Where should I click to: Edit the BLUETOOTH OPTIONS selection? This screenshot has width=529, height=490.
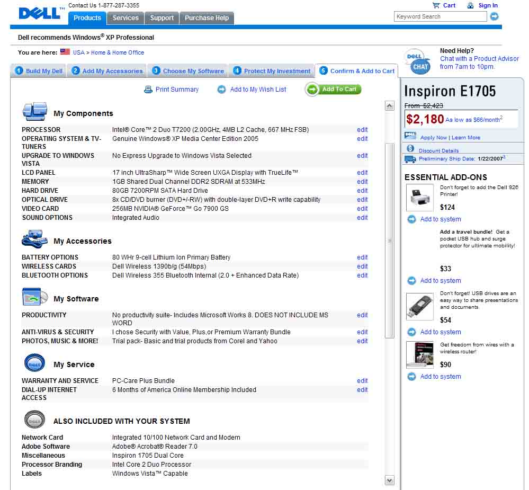[362, 275]
